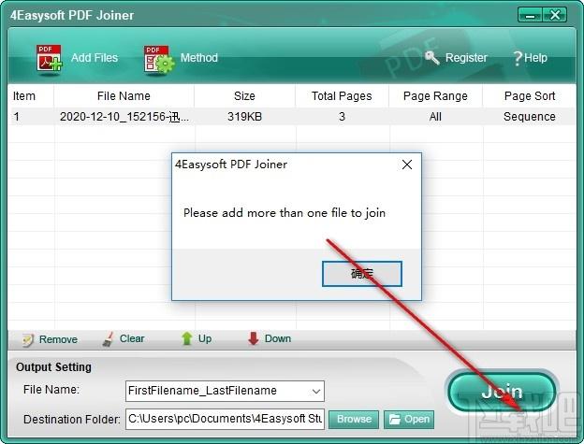Click the total pages value 3
Screen dimensions: 584x444
click(x=342, y=117)
